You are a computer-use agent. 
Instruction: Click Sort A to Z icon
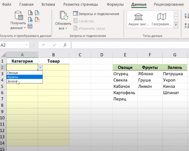187,16
